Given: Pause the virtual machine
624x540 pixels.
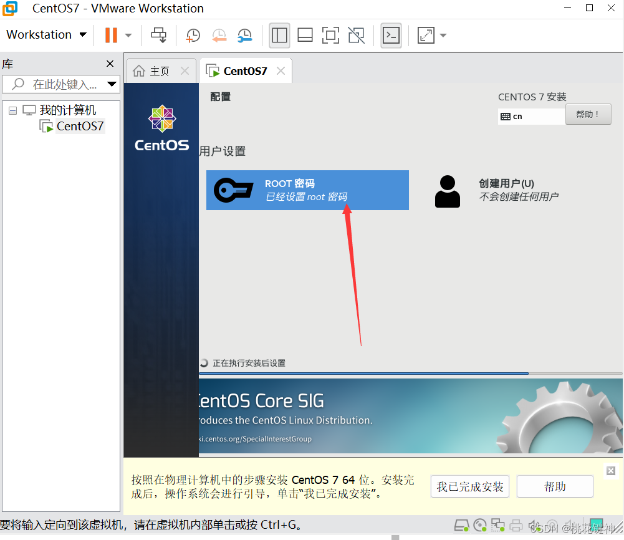Looking at the screenshot, I should point(111,35).
